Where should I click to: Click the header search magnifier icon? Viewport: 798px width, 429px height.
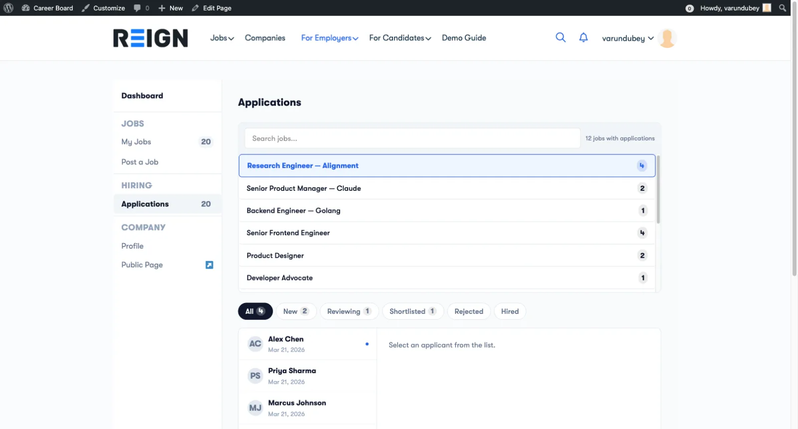(x=561, y=37)
